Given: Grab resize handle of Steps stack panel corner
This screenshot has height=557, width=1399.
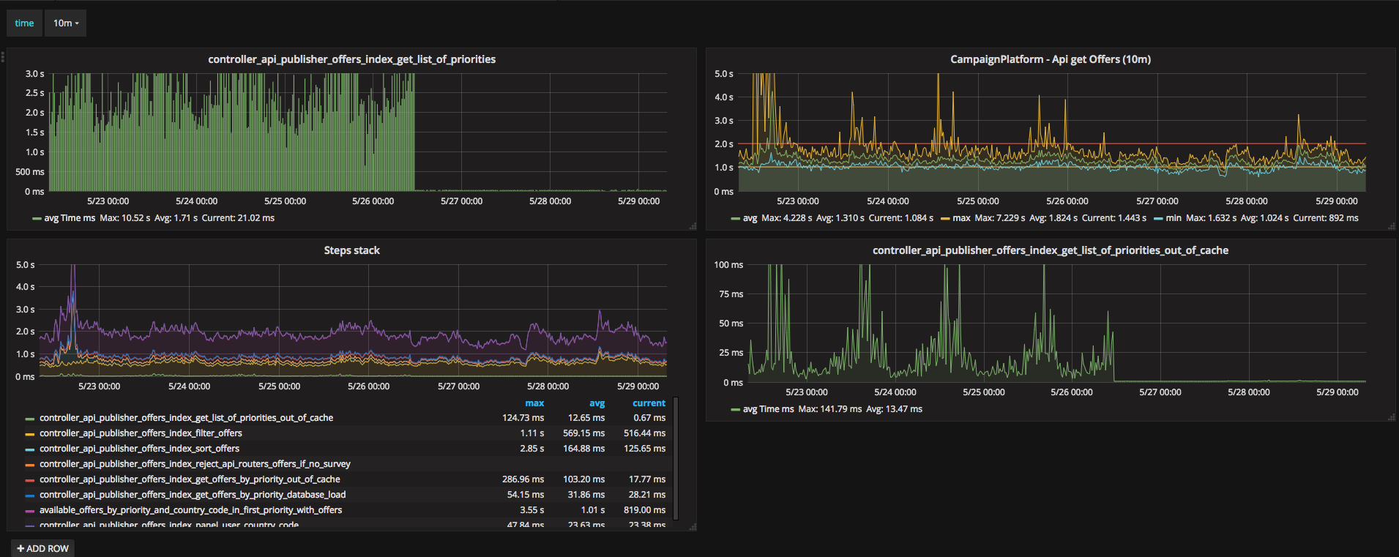Looking at the screenshot, I should coord(693,526).
